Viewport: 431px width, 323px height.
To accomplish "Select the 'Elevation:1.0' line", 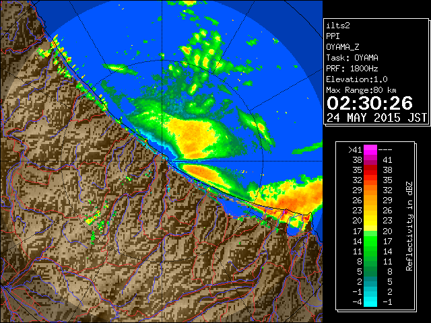I will (357, 79).
